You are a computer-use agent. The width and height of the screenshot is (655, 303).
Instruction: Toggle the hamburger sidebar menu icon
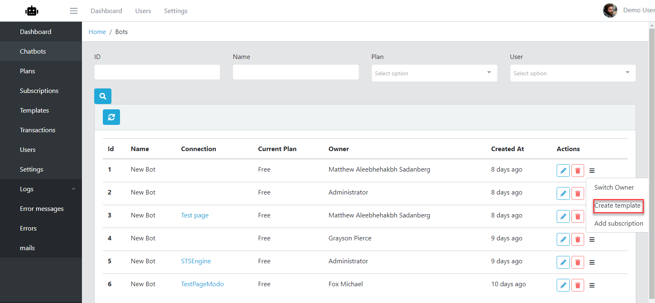tap(74, 11)
